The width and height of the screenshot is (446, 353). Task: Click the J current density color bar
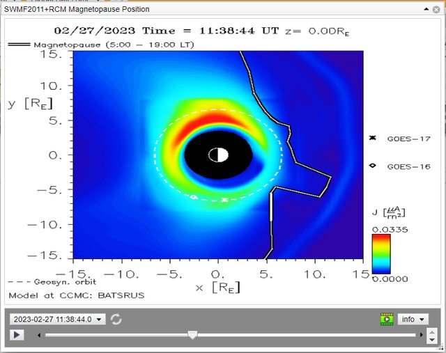pyautogui.click(x=381, y=254)
